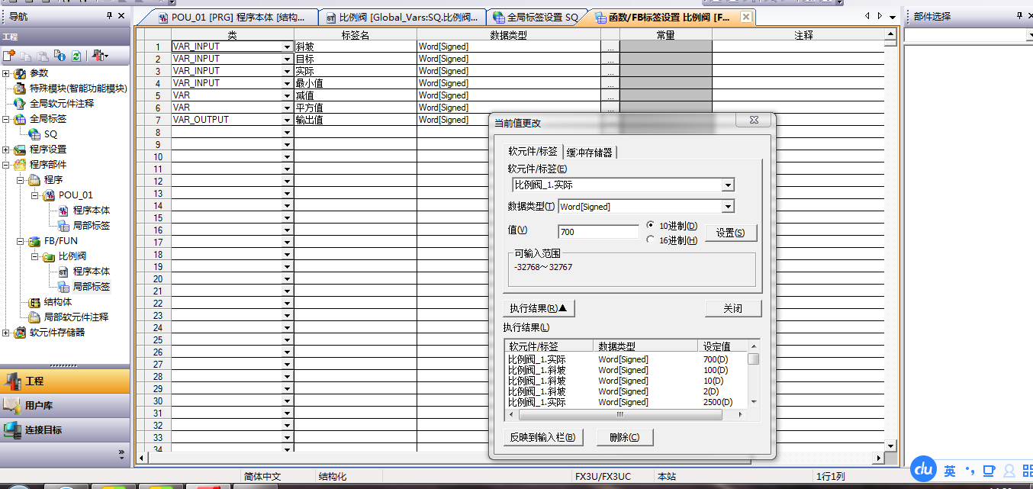Open the 参数 parameter node icon
This screenshot has width=1033, height=489.
click(20, 73)
